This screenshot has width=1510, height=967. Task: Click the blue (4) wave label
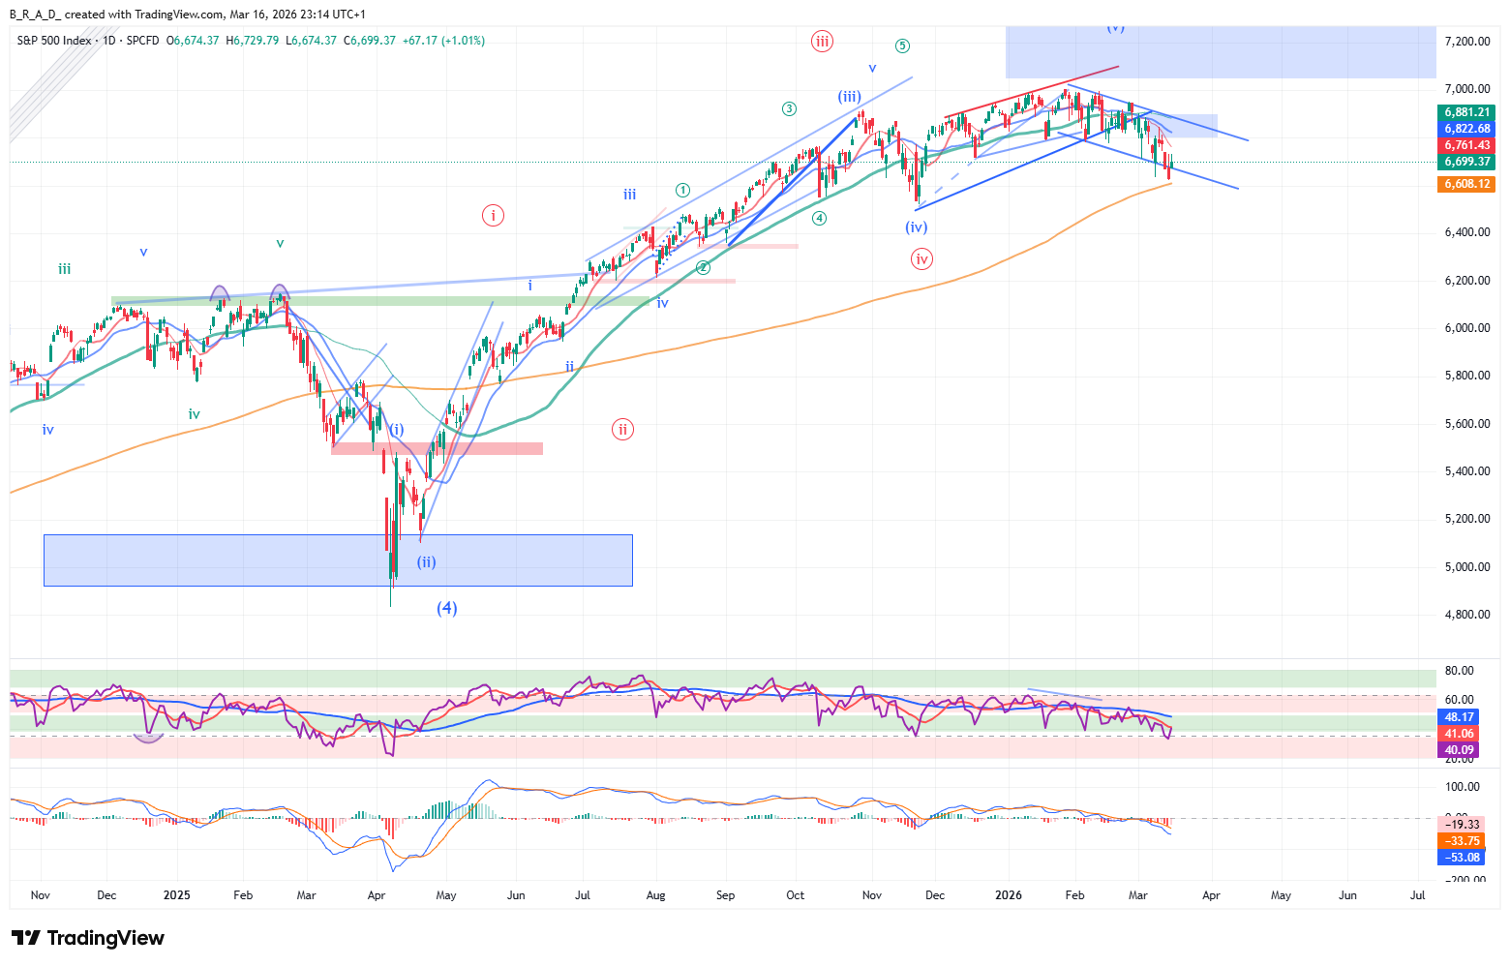[x=446, y=608]
